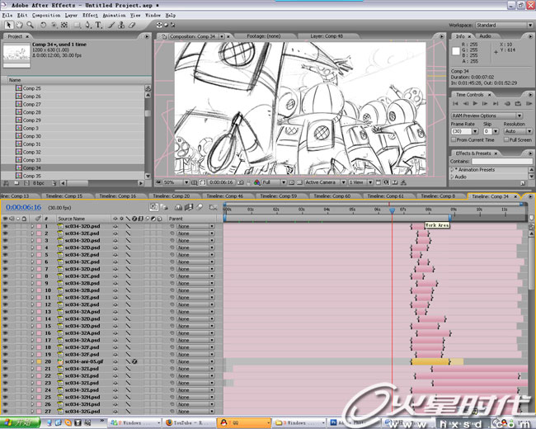The image size is (536, 429).
Task: Click First Frame button in Time Controls
Action: pos(455,103)
